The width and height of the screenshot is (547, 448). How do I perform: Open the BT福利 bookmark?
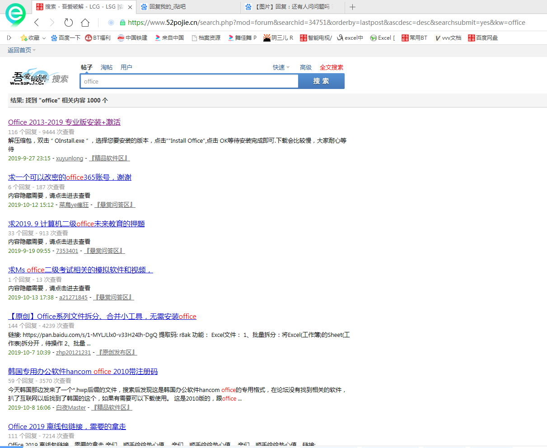point(98,38)
